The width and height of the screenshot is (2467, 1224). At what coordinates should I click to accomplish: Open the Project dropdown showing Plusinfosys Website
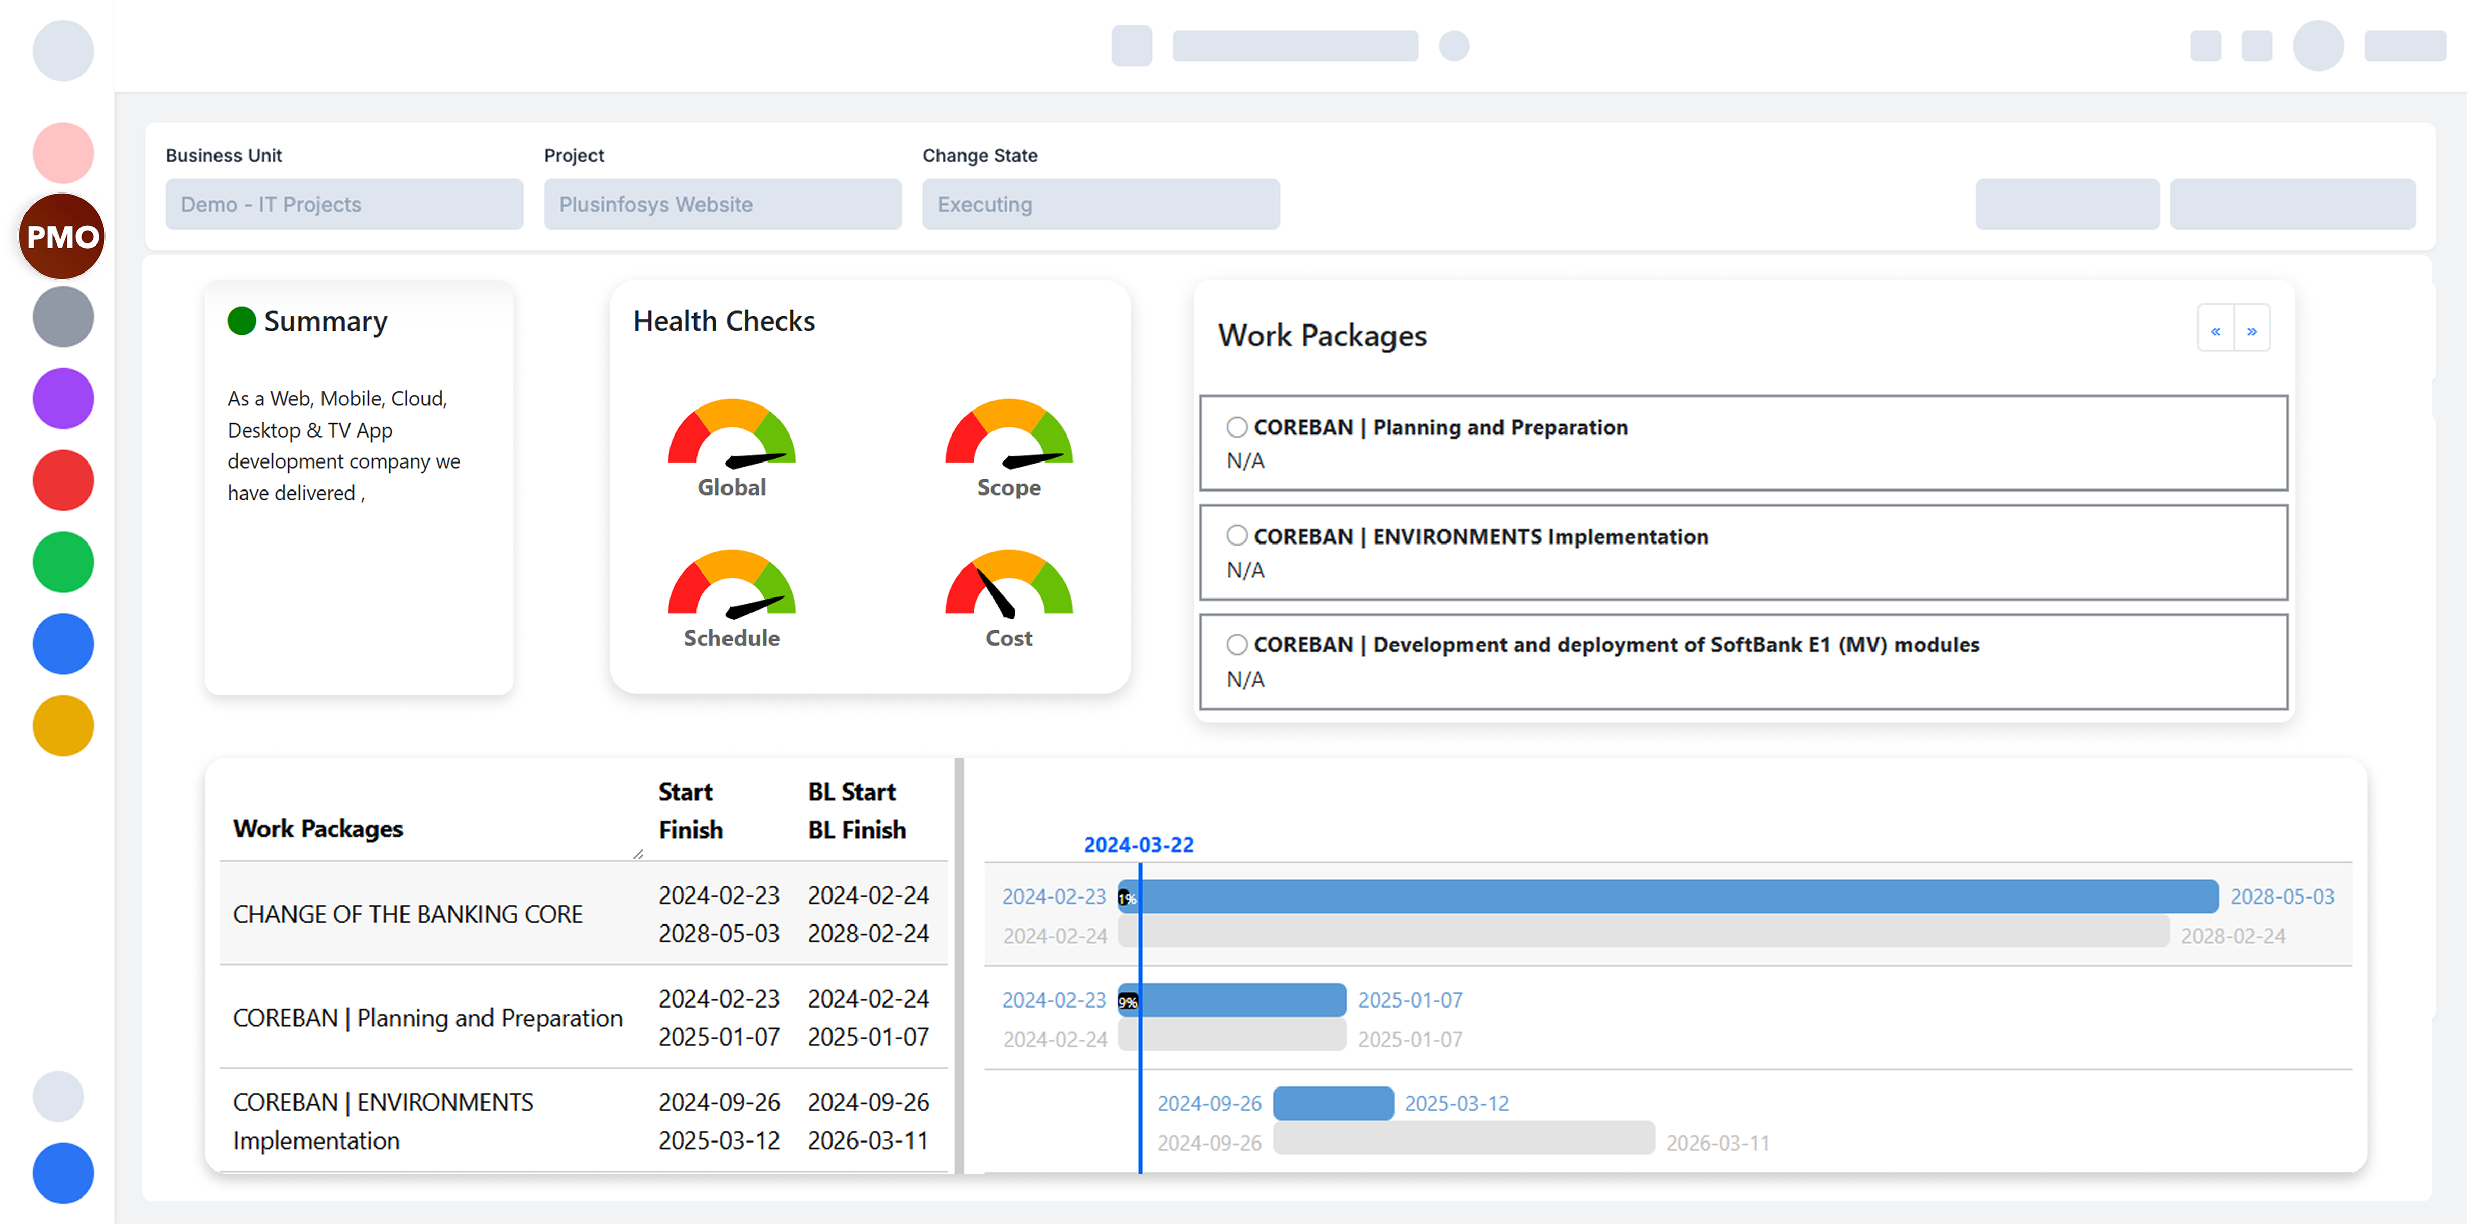[x=722, y=204]
